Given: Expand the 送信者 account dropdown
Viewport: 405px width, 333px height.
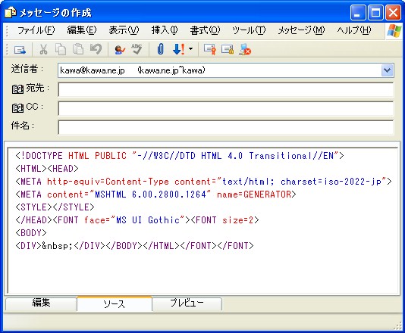Looking at the screenshot, I should [x=387, y=70].
